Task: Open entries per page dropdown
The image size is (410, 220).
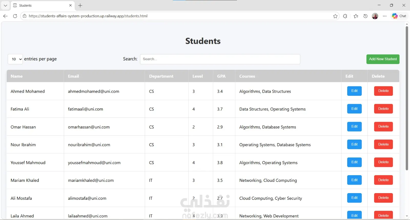Action: point(15,59)
